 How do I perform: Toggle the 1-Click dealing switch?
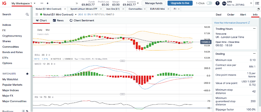click(209, 3)
